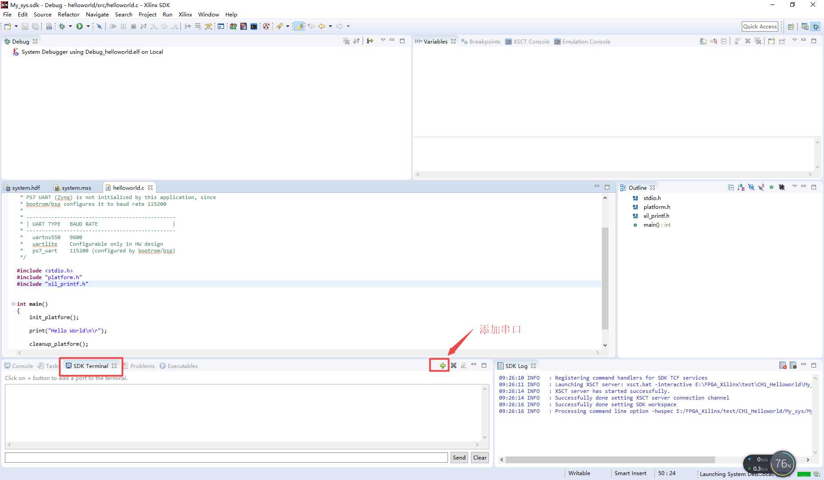Click the Resume debug icon
Screen dimensions: 824x480
[113, 26]
